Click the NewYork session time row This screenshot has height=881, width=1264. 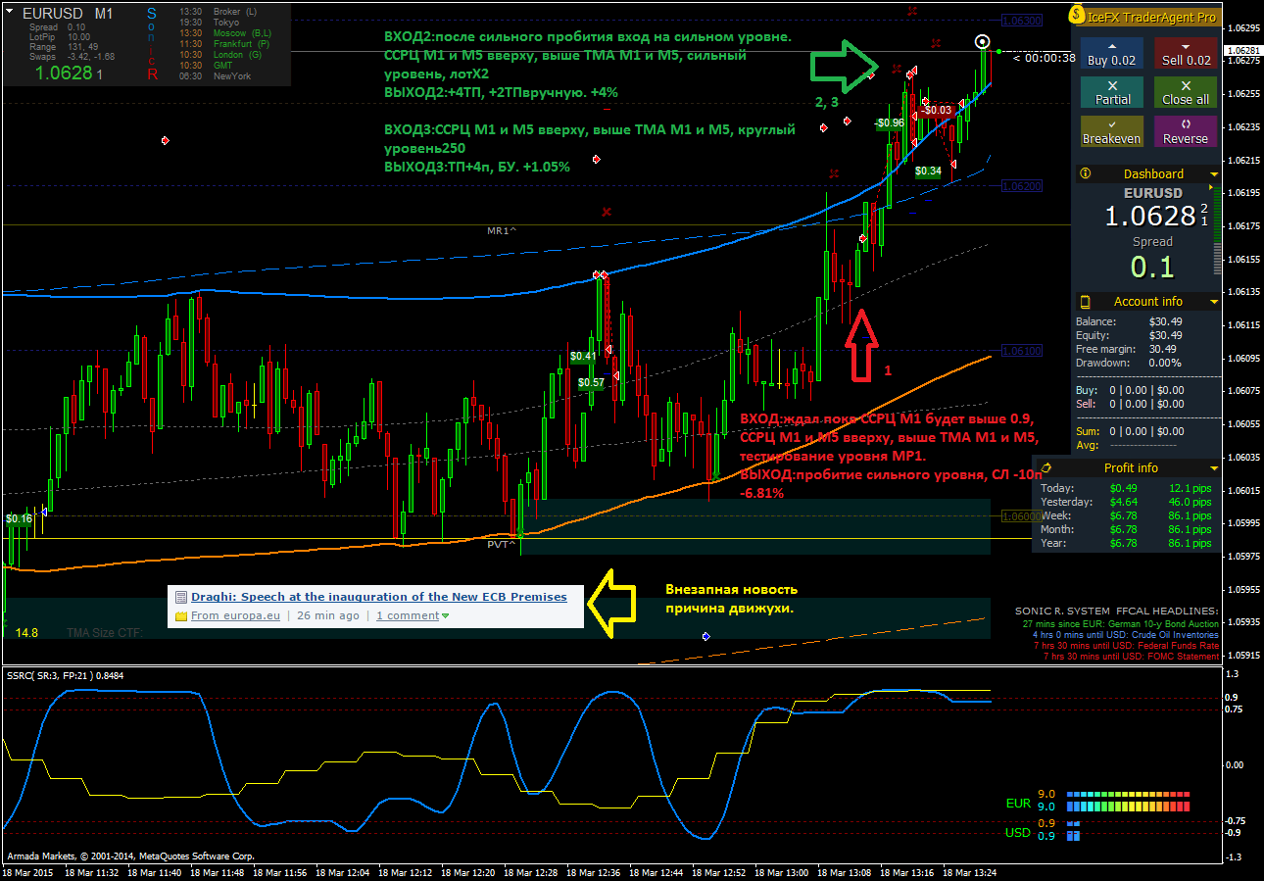pos(216,76)
